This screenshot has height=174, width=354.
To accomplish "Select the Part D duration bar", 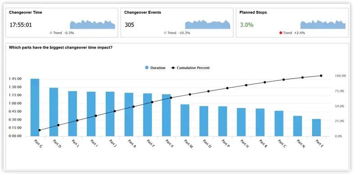I will point(54,112).
